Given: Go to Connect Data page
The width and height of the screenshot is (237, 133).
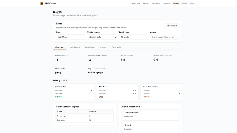Looking at the screenshot, I should tap(135, 3).
